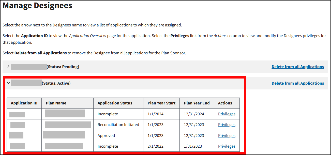Open Application ID for plan ending 1/31/2023
The height and width of the screenshot is (155, 331).
click(x=17, y=146)
